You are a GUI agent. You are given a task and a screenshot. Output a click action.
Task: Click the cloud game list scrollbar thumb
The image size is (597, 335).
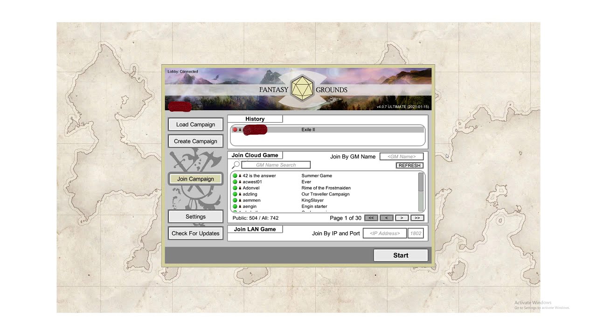(x=421, y=182)
